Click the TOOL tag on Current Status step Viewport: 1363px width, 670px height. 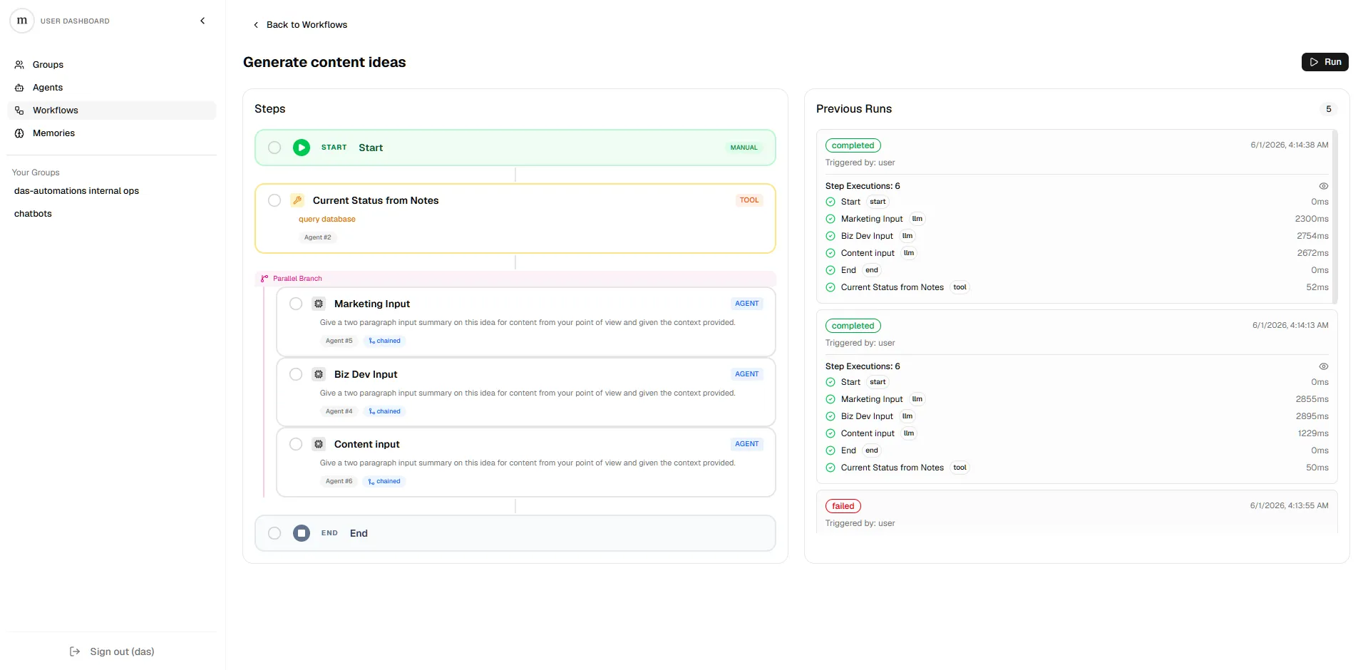749,200
